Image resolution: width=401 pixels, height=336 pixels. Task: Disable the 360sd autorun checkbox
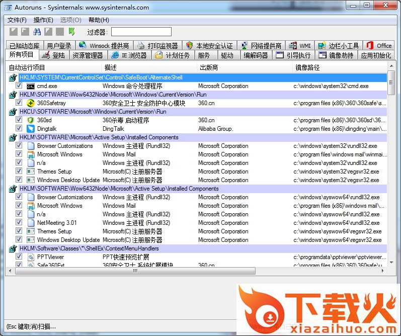click(19, 120)
